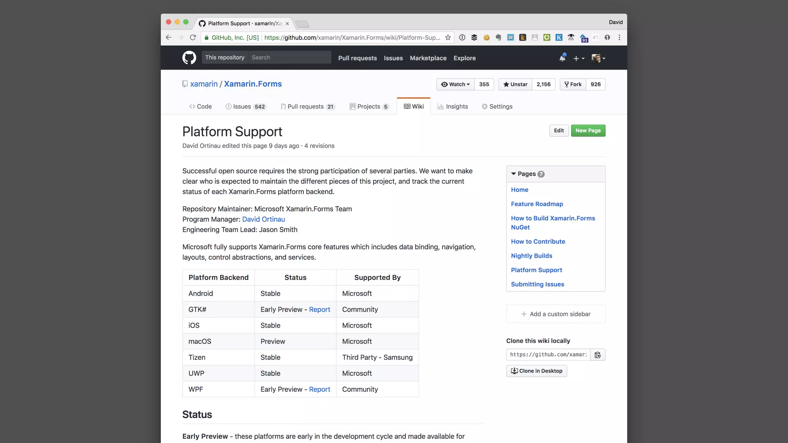Viewport: 788px width, 443px height.
Task: Unstar the Xamarin.Forms repository
Action: [x=515, y=84]
